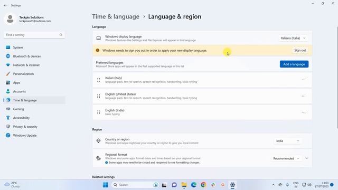
Task: Select the English (India) language row
Action: [x=202, y=112]
